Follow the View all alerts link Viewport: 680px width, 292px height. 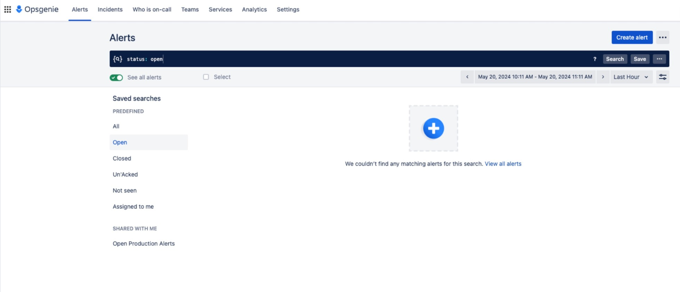click(x=503, y=164)
